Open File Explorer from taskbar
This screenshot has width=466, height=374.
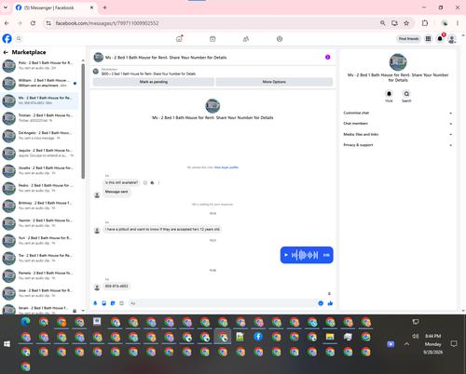pyautogui.click(x=330, y=337)
